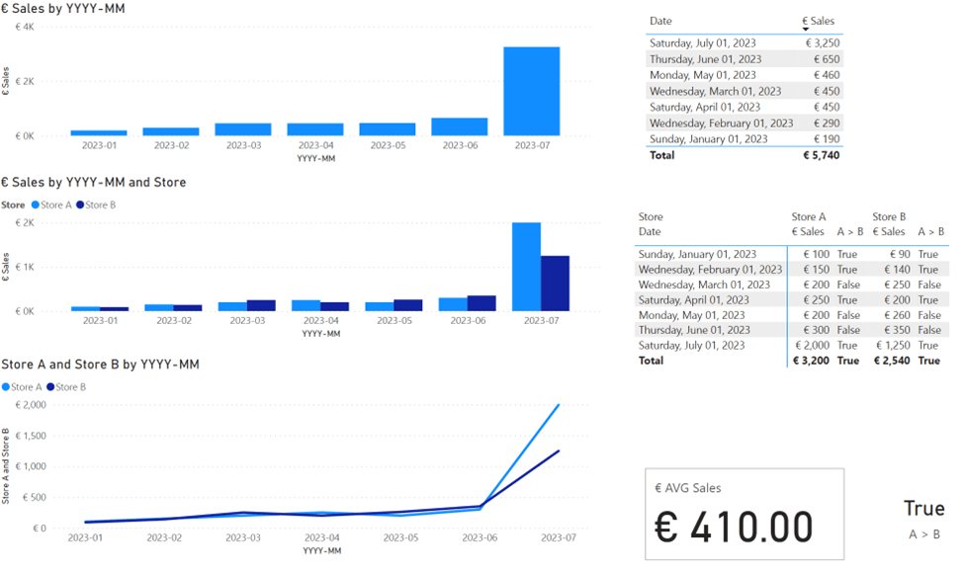Image resolution: width=964 pixels, height=571 pixels.
Task: Click the Total row showing € 5,740
Action: [x=744, y=155]
